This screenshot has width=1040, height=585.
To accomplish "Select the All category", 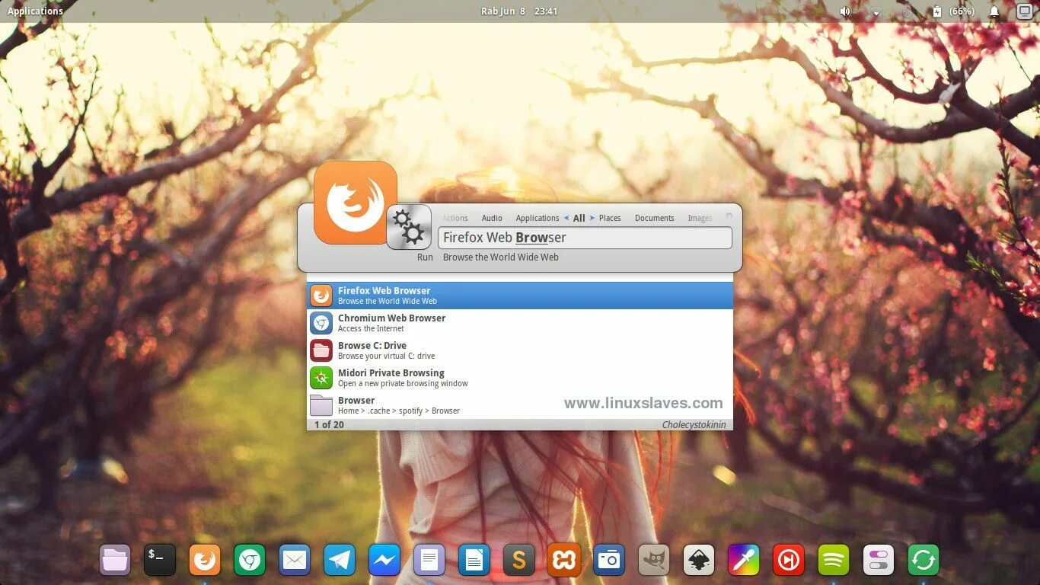I will coord(579,218).
